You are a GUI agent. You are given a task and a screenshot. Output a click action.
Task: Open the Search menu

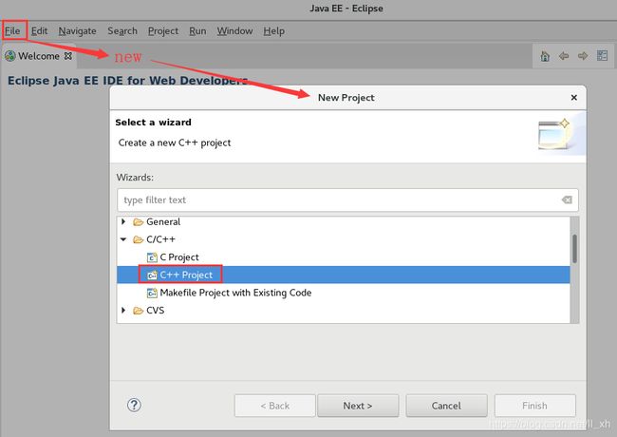point(122,30)
